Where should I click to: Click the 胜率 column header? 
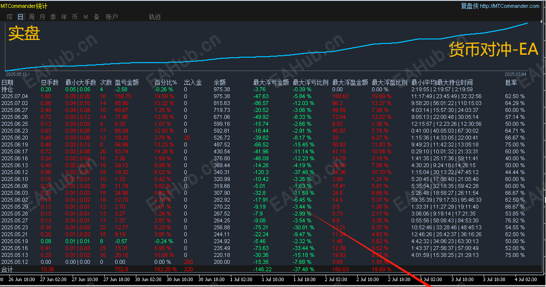[511, 82]
